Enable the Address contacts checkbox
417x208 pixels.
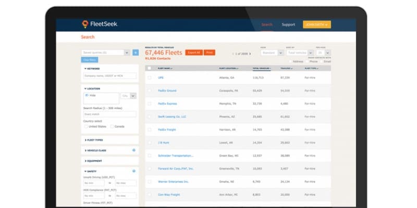tap(290, 61)
